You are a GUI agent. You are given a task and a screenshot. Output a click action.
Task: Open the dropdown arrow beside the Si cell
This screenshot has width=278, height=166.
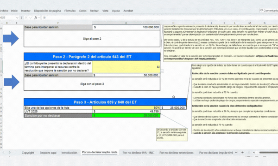(x=162, y=71)
